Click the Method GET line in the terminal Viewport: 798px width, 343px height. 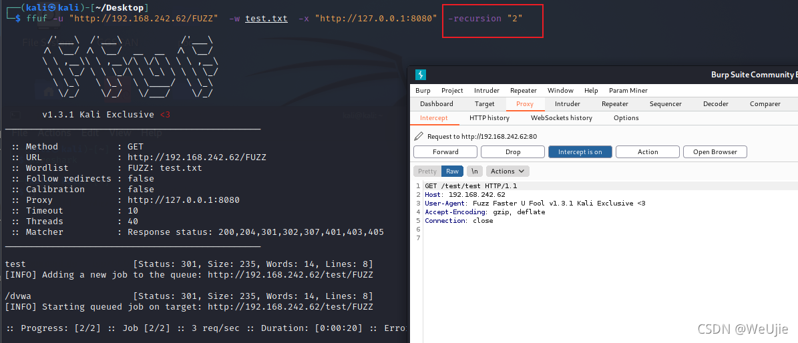tap(77, 147)
